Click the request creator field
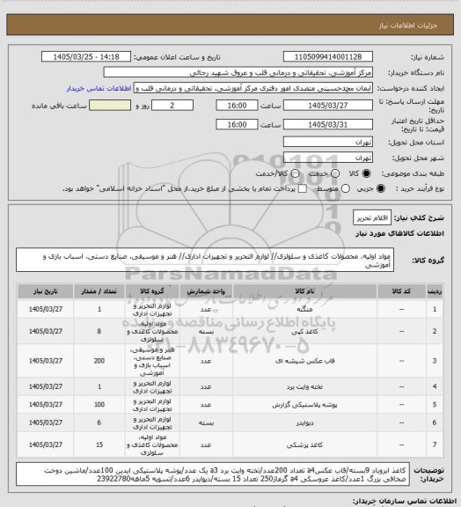461x507 pixels. point(253,88)
